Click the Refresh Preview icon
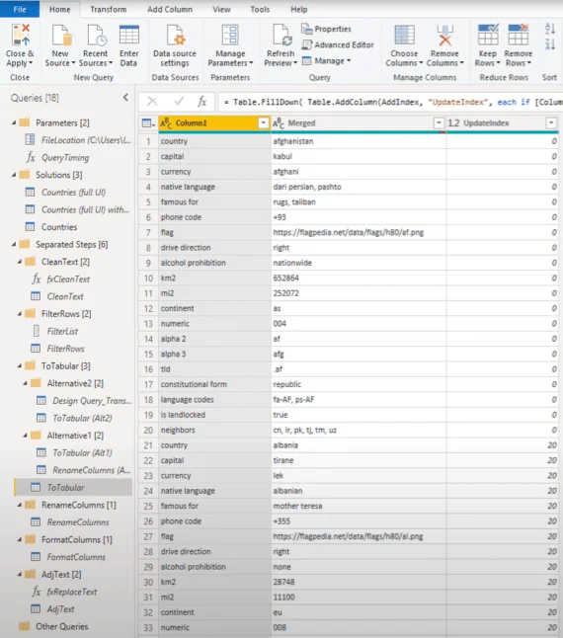 click(x=281, y=35)
